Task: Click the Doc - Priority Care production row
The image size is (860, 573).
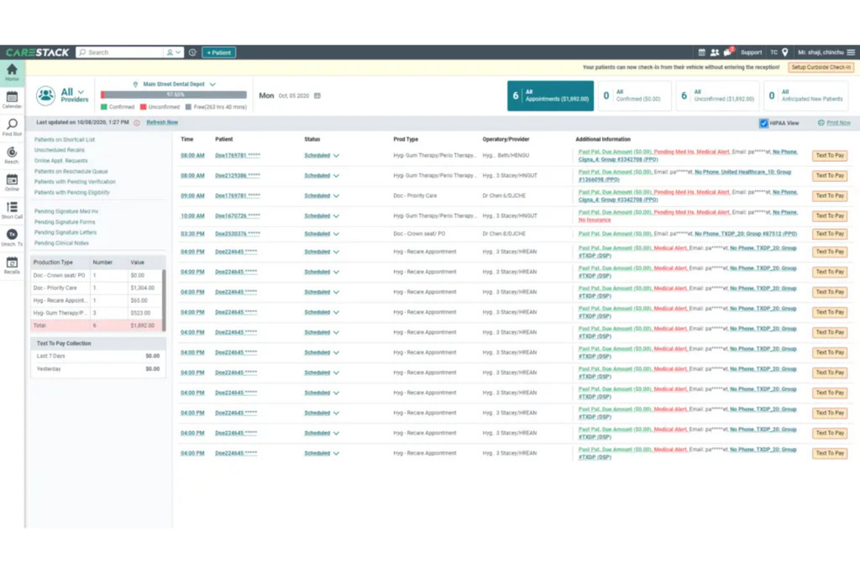Action: [97, 288]
